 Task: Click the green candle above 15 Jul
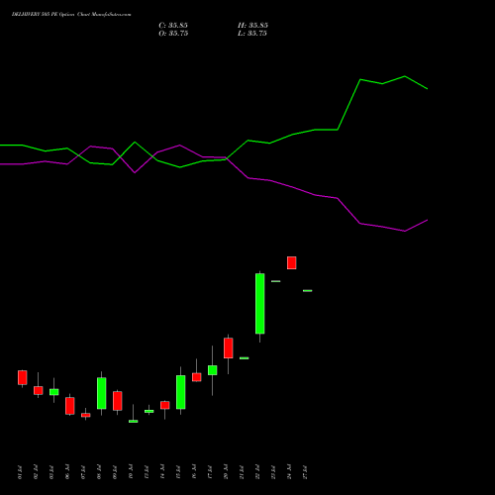click(181, 392)
